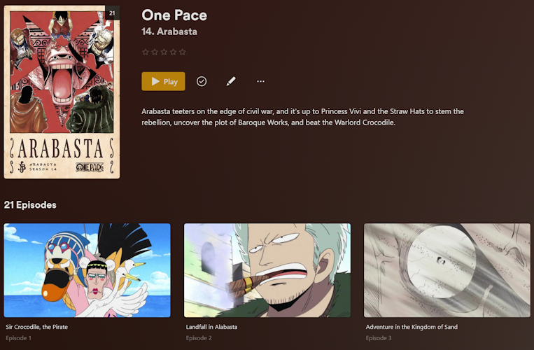Rate five stars for Arabasta
534x350 pixels.
coord(183,52)
